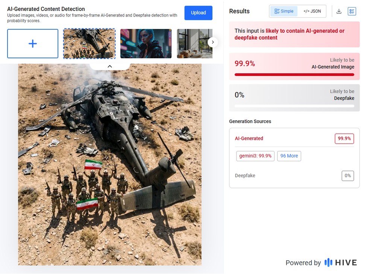Select the interior room sample thumbnail
Viewport: 370px width, 274px height.
click(x=194, y=44)
